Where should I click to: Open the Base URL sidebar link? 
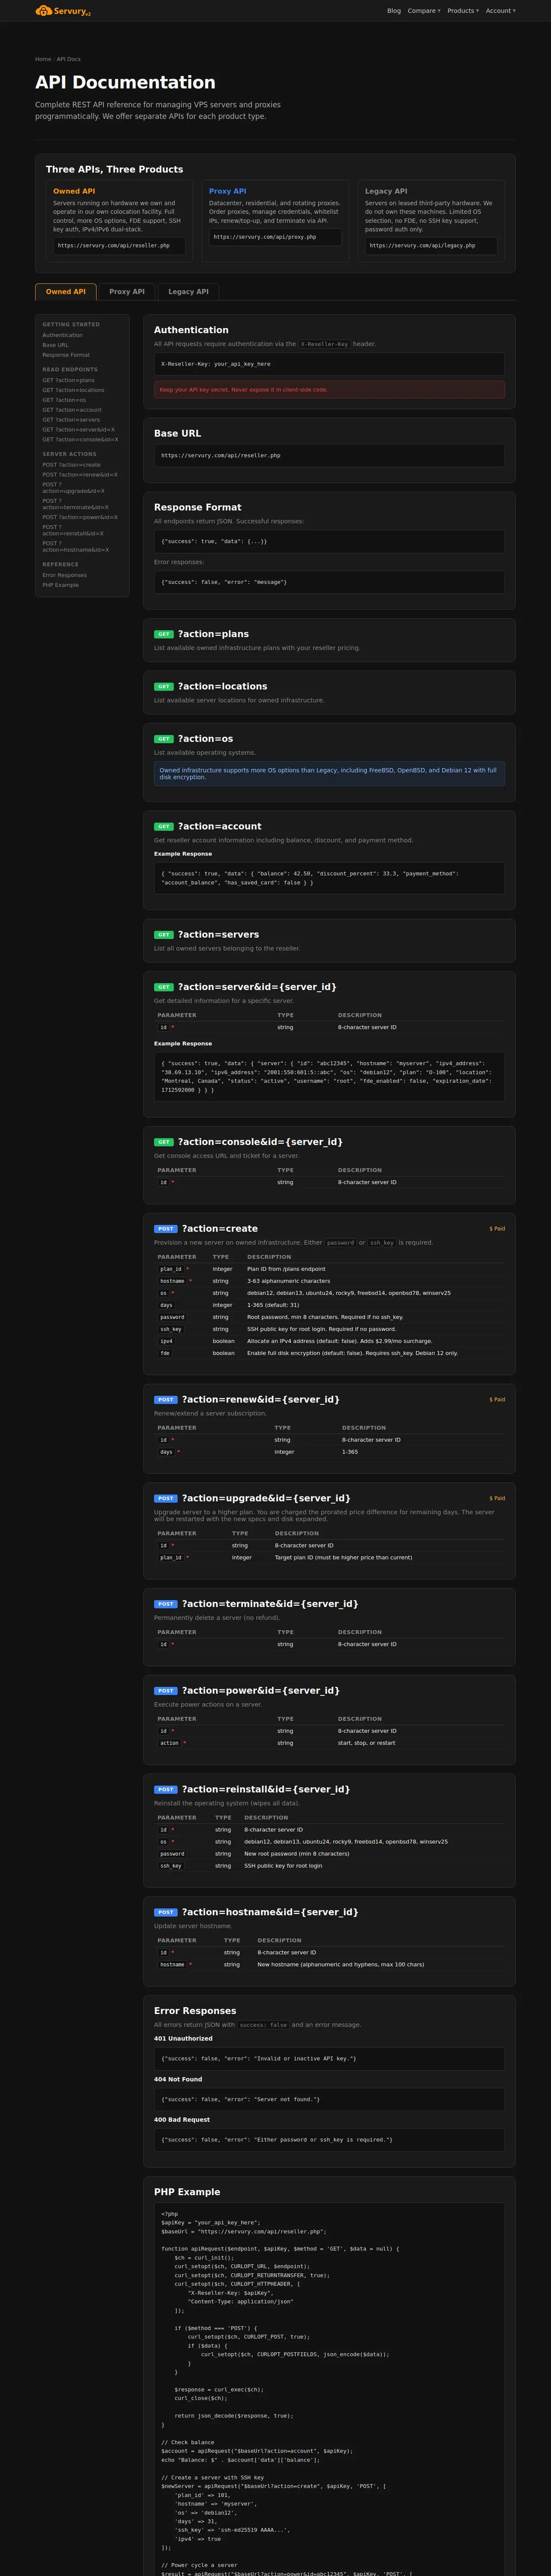point(55,345)
